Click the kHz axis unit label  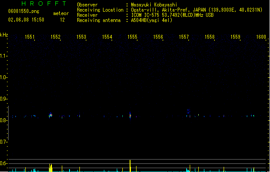pos(4,35)
